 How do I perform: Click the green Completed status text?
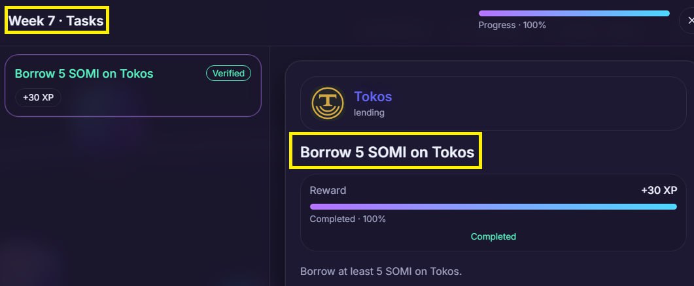click(x=493, y=236)
